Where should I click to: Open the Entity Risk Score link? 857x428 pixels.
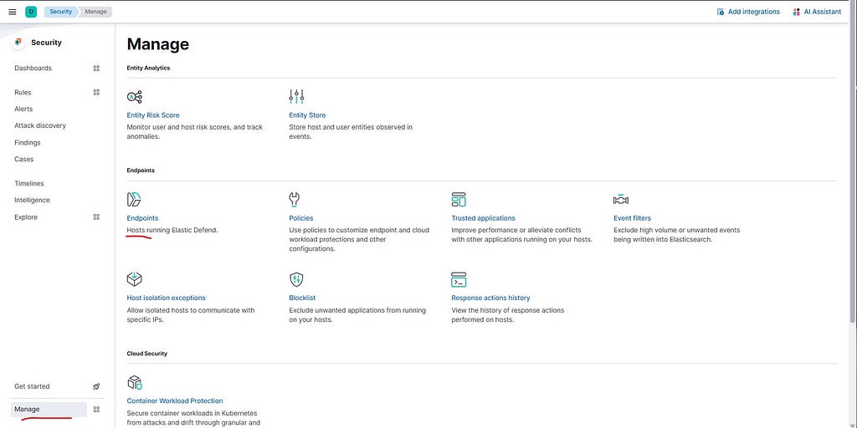153,115
